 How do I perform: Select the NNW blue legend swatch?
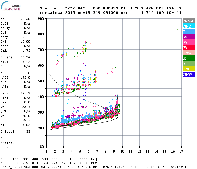click(x=189, y=74)
